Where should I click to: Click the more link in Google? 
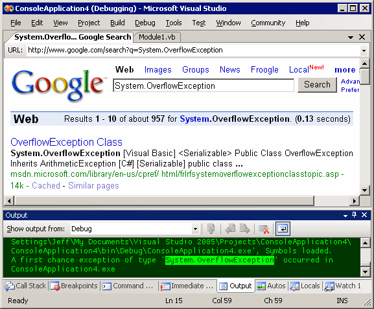[x=345, y=70]
